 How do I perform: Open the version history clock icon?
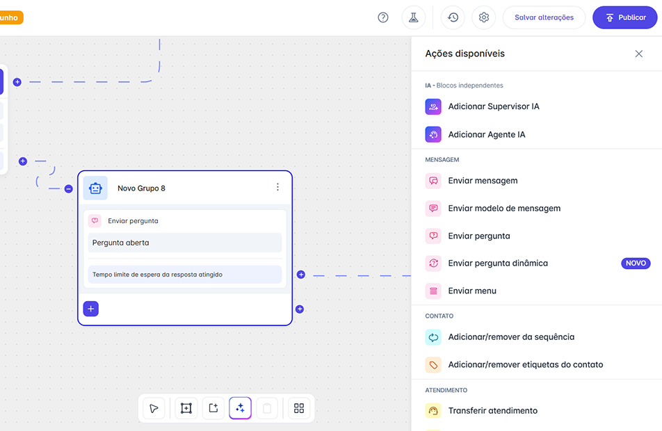(453, 17)
